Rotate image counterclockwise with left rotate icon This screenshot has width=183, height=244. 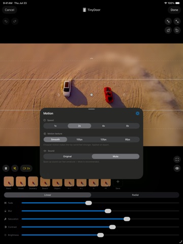168,30
